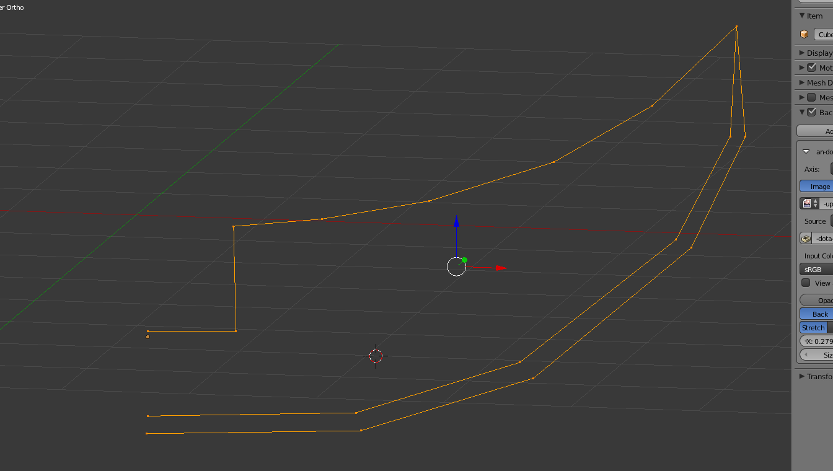
Task: Click the image datablock name field
Action: [822, 239]
